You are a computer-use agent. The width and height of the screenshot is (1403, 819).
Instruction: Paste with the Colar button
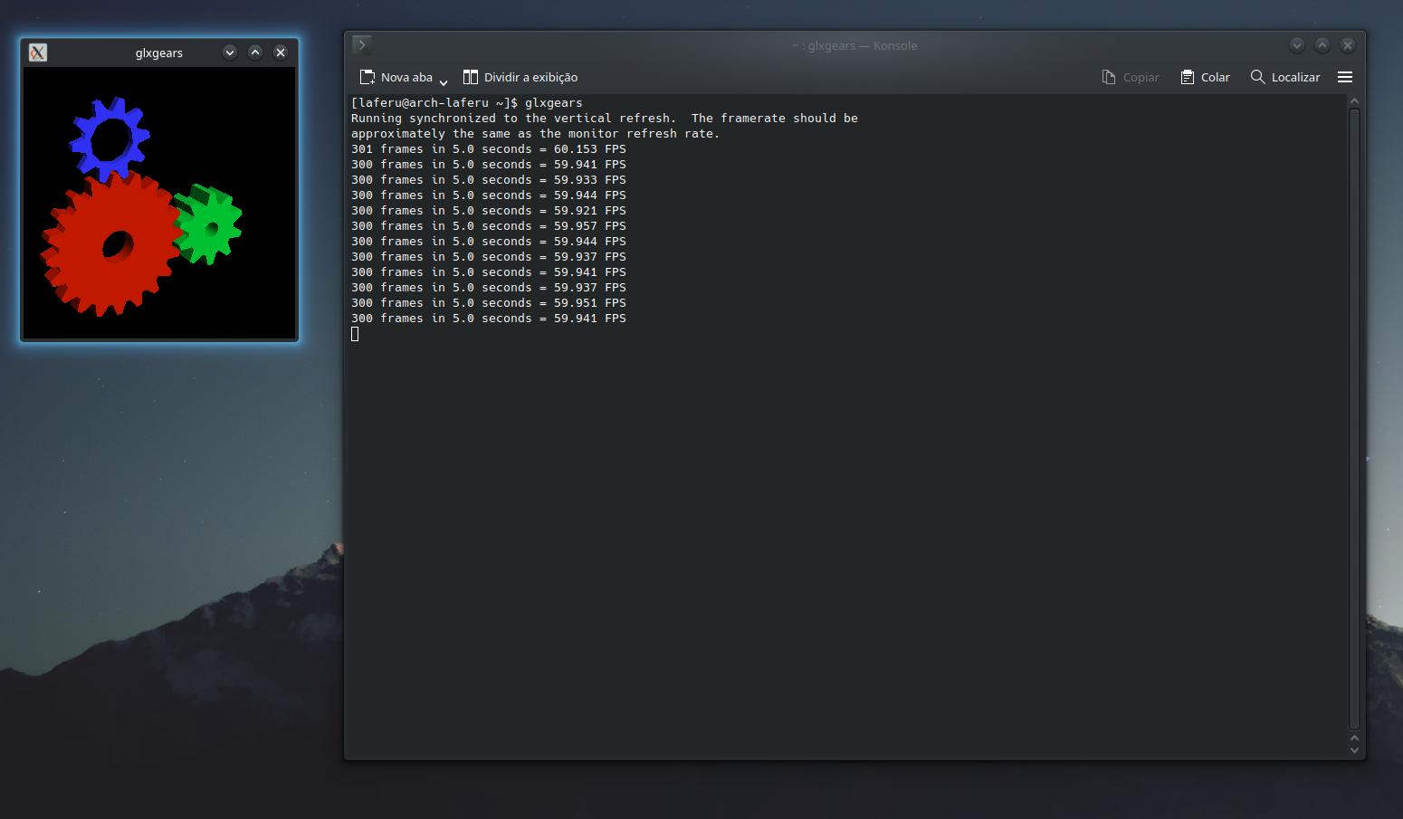point(1205,77)
